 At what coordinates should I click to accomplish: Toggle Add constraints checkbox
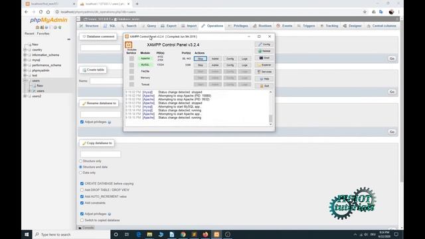82,203
